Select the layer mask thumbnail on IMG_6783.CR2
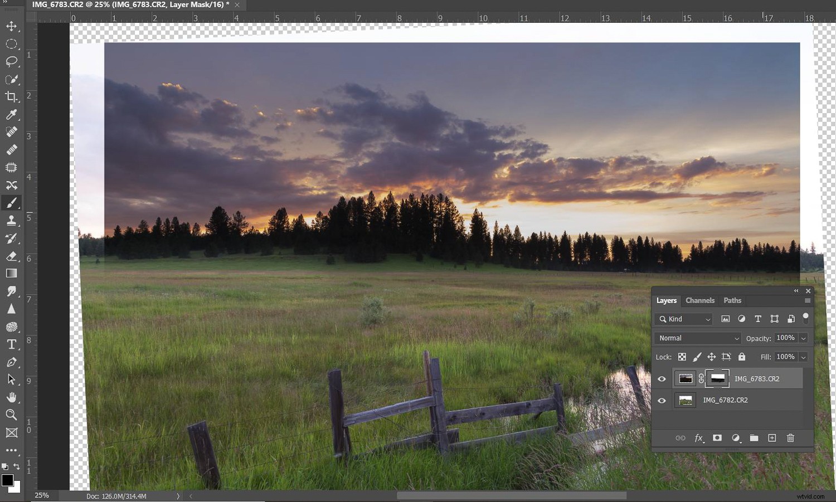Screen dimensions: 836x502 tap(717, 378)
